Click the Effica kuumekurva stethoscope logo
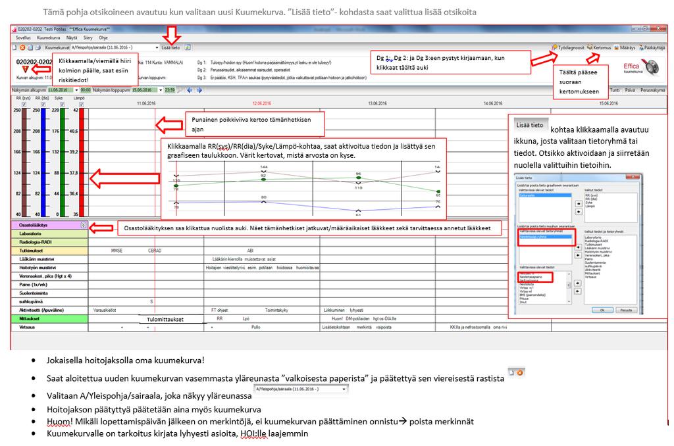 coord(641,68)
